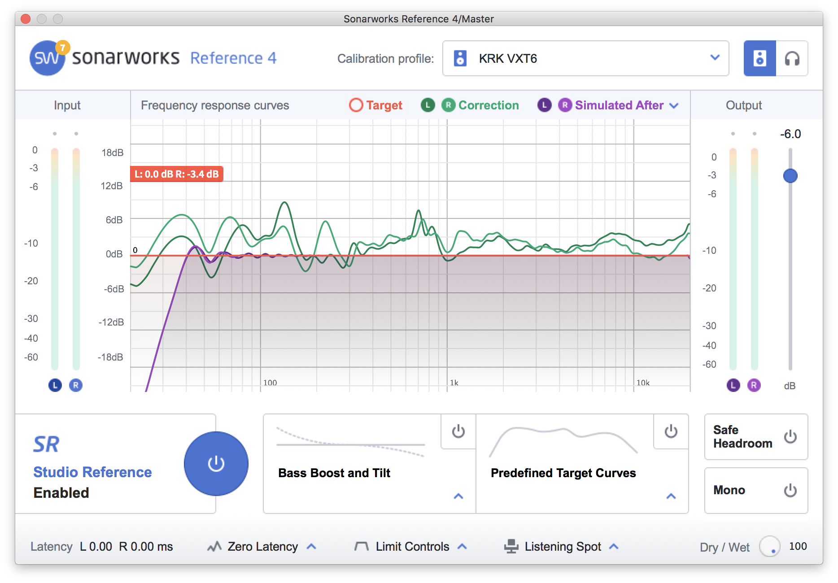Viewport: 838px width, 583px height.
Task: Click the Latency L 0.00 R 0.00 ms readout
Action: pos(102,547)
